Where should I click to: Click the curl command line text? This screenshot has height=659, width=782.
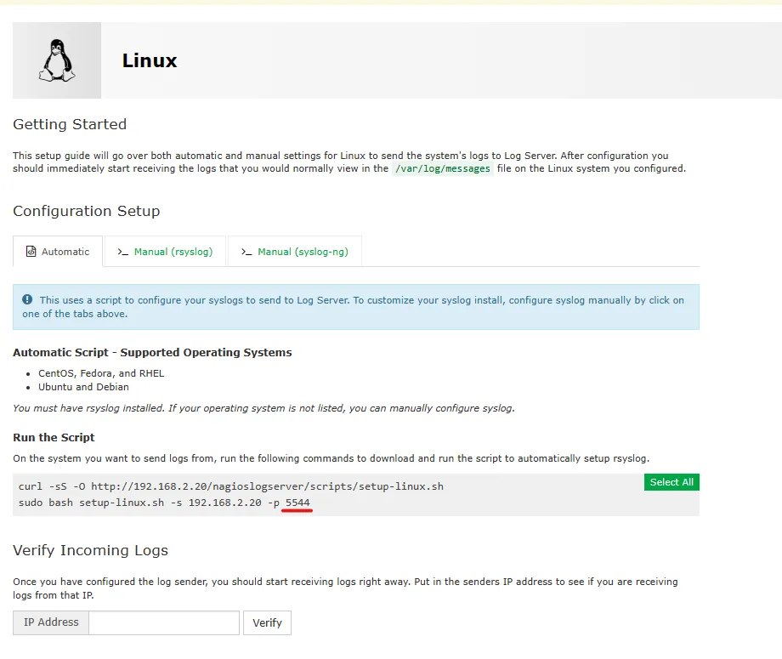(231, 486)
